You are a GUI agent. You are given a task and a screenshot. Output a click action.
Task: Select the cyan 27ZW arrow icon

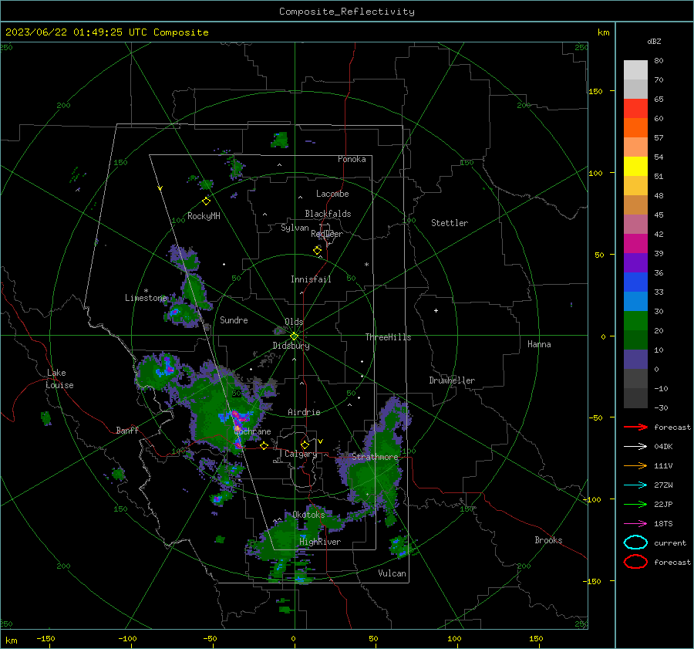coord(635,485)
